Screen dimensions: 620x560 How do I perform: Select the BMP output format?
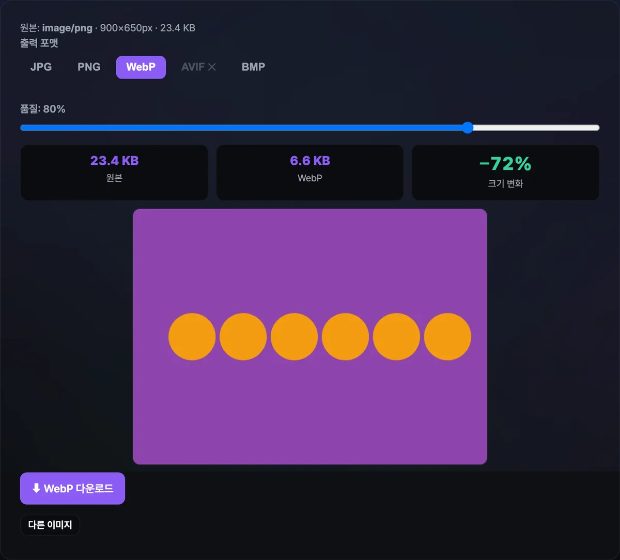[253, 67]
